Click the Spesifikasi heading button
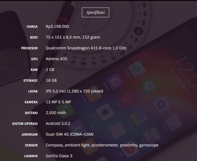This screenshot has height=161, width=197. pos(95,12)
